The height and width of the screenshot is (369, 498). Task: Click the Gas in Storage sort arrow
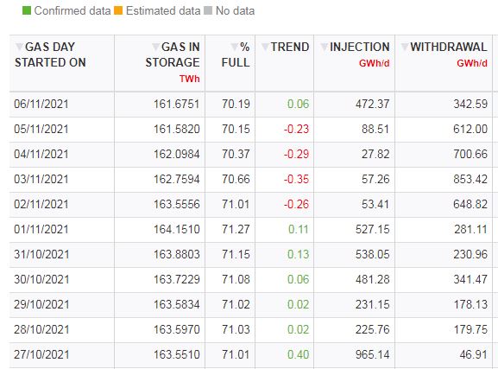(155, 47)
